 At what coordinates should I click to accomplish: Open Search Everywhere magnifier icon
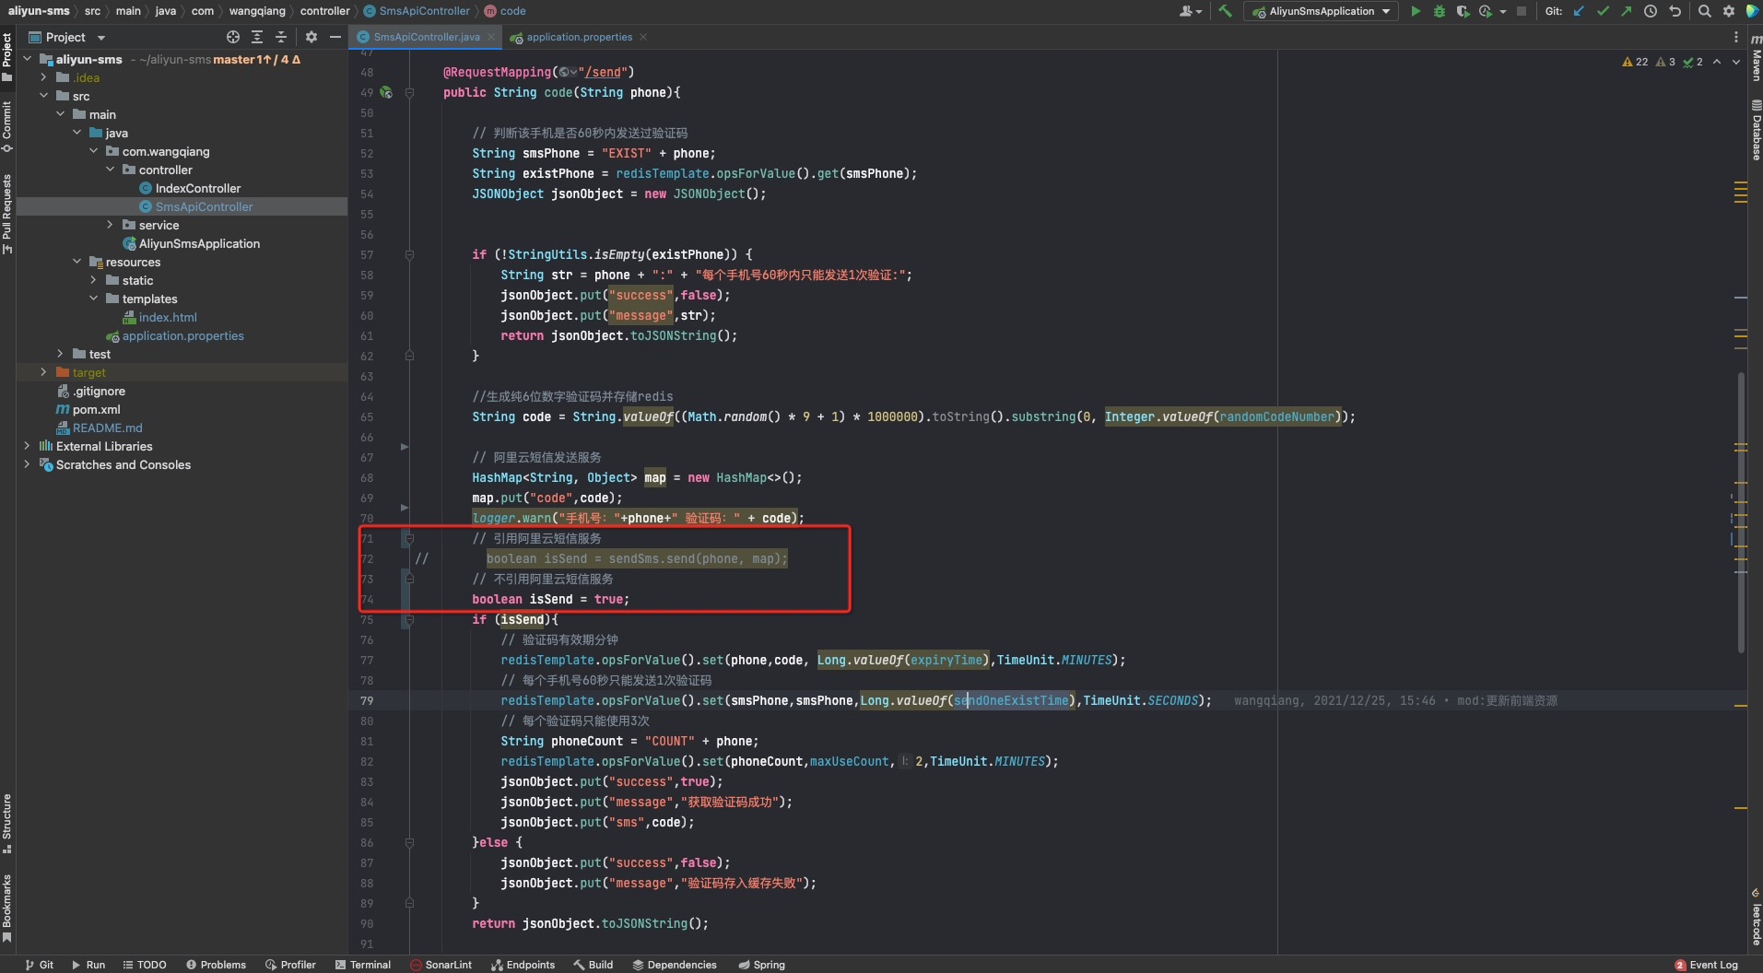pyautogui.click(x=1705, y=11)
